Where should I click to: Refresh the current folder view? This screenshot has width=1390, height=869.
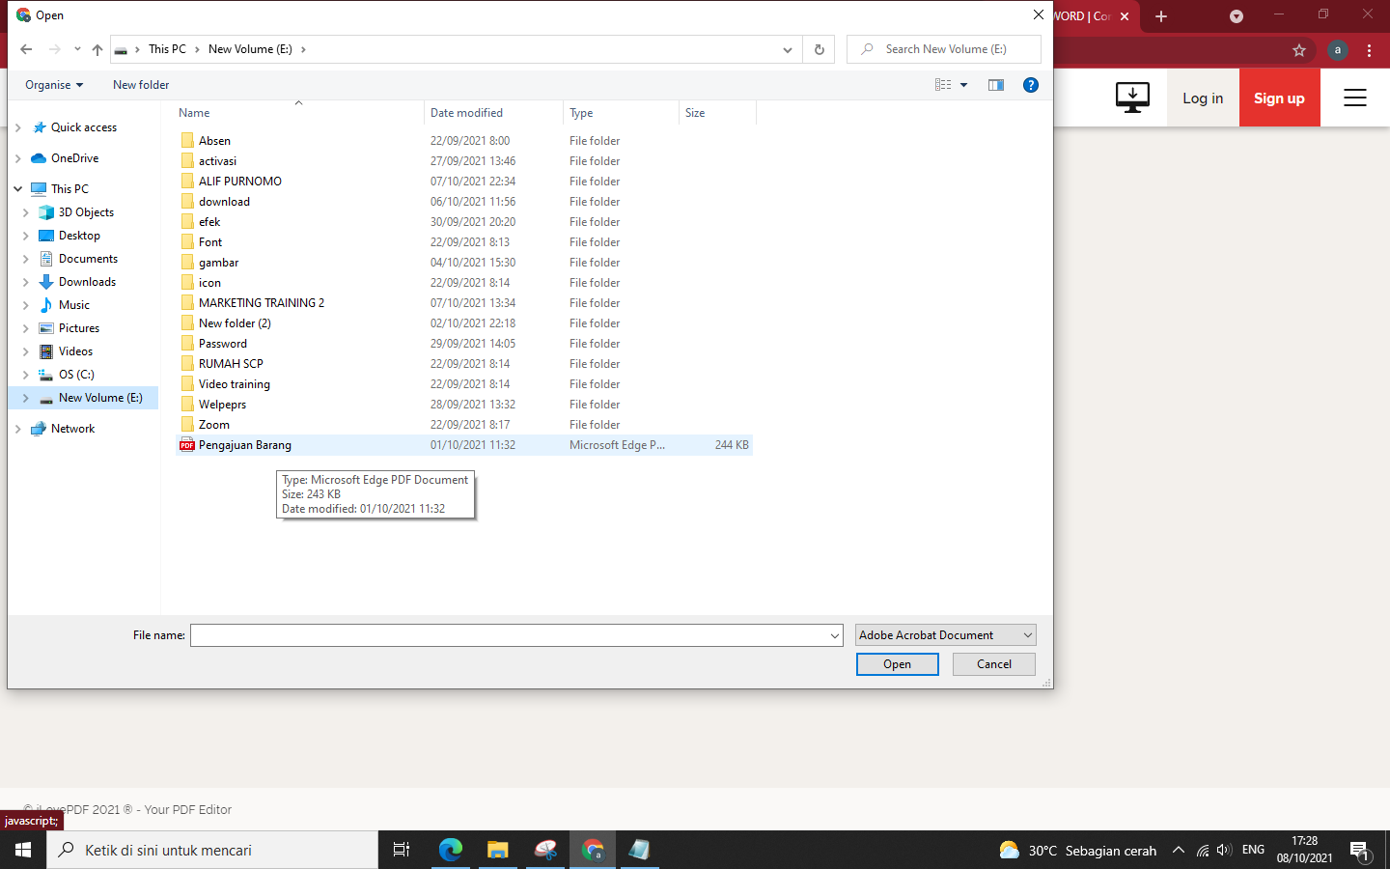point(819,49)
